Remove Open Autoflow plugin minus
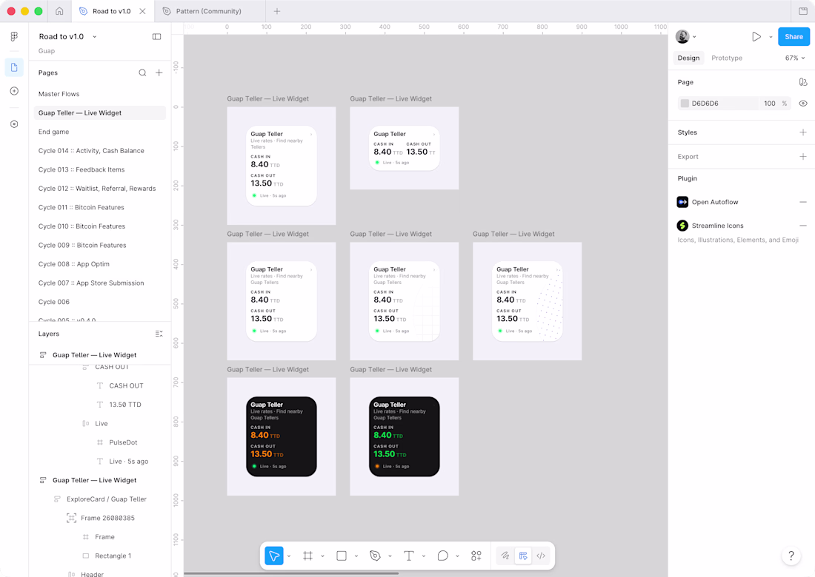 point(803,202)
